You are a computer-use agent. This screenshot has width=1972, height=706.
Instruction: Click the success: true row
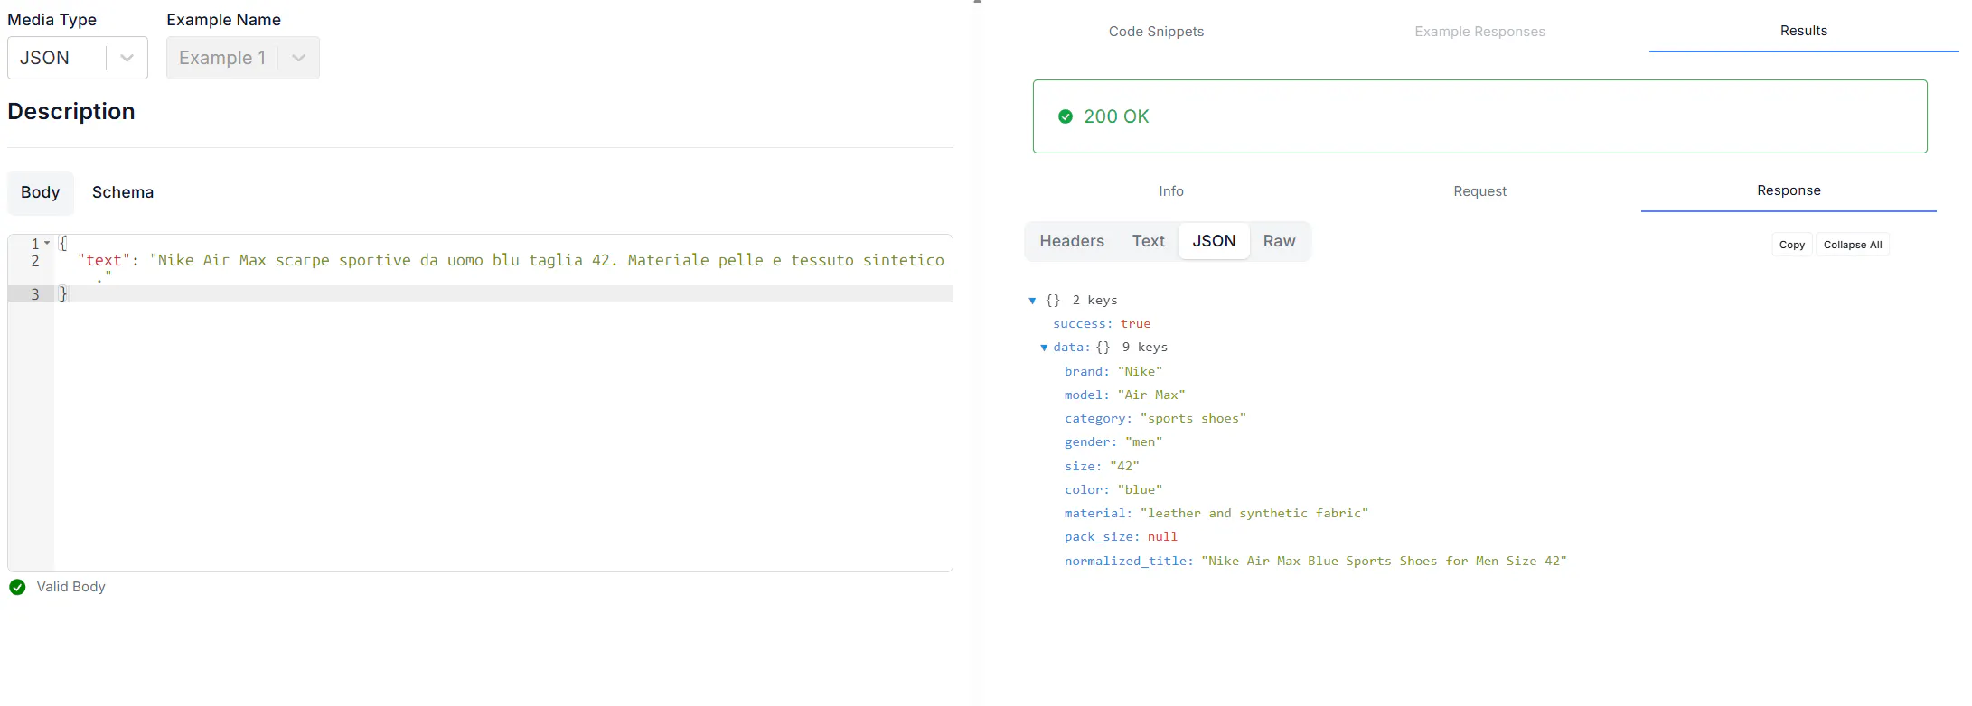pos(1102,324)
